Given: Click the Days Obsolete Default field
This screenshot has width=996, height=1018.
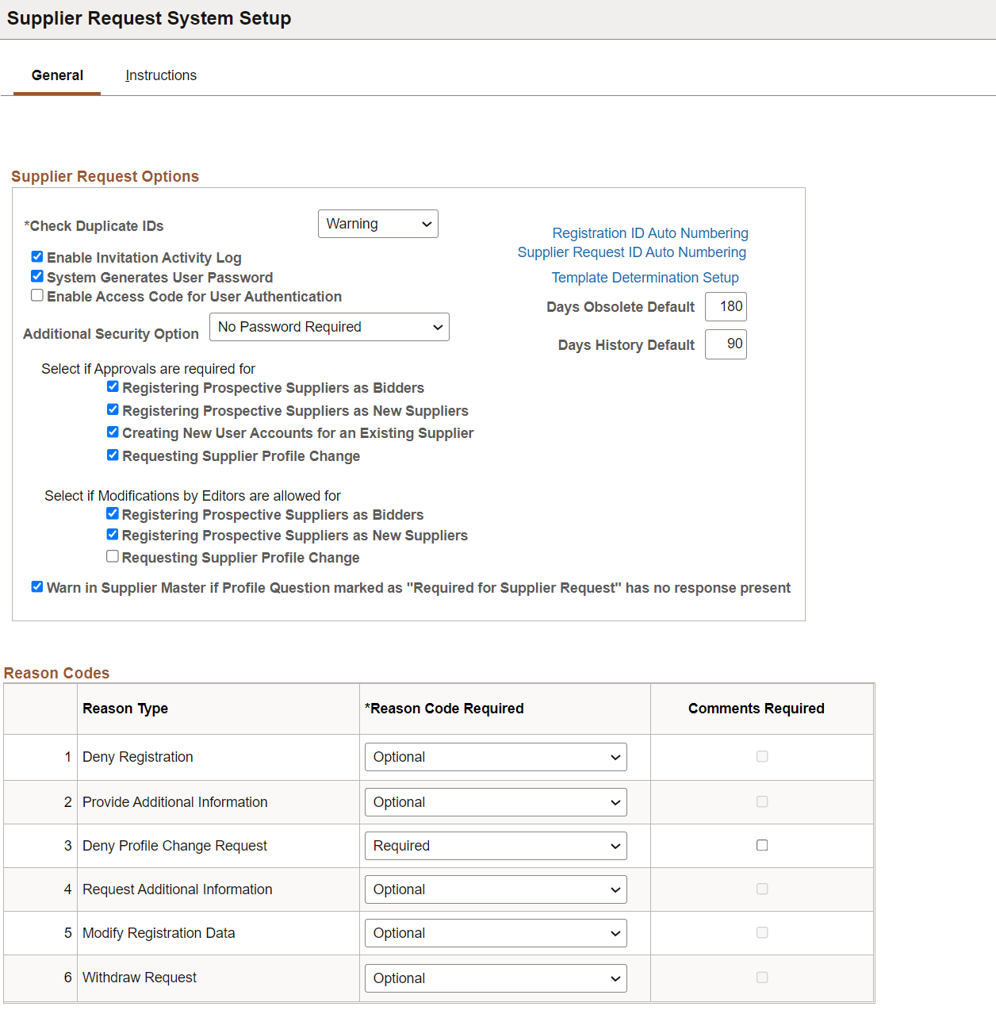Looking at the screenshot, I should (x=726, y=306).
